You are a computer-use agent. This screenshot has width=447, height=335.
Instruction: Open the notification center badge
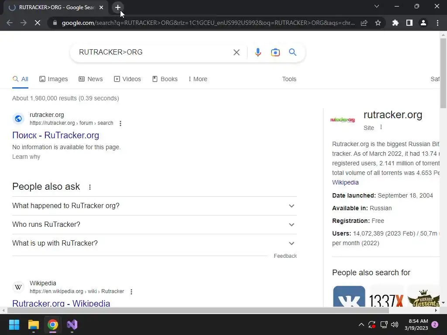435,325
